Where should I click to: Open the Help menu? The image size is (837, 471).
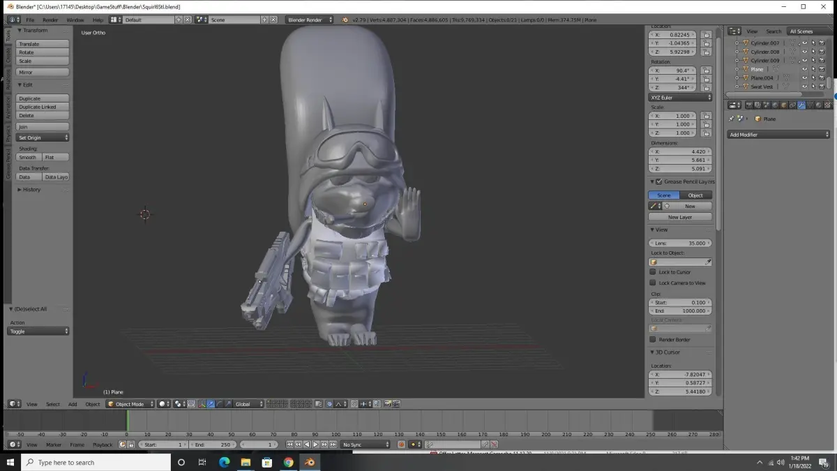(x=98, y=20)
